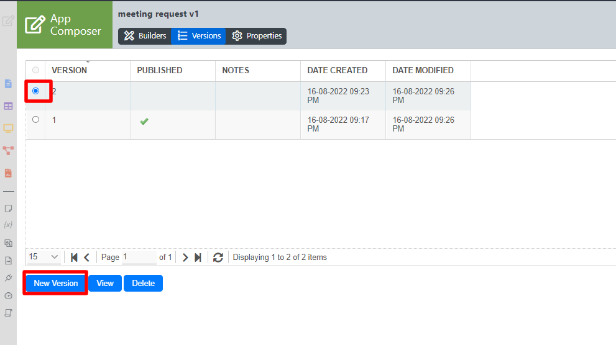
Task: Click the faded edit icon at sidebar top
Action: tap(8, 20)
